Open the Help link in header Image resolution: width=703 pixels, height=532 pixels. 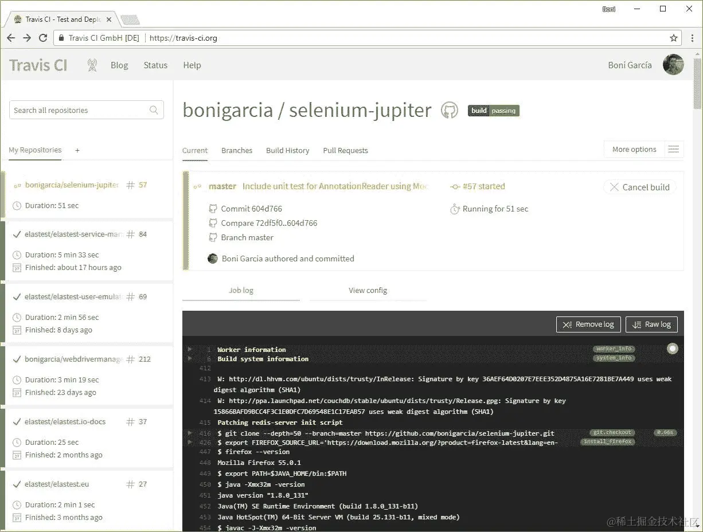[x=192, y=65]
